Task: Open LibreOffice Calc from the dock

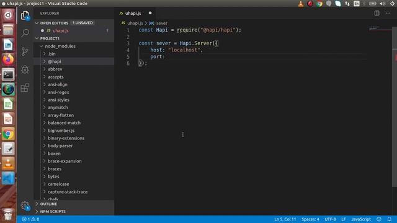Action: [x=8, y=104]
